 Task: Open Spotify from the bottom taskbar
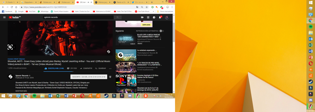click(x=34, y=96)
